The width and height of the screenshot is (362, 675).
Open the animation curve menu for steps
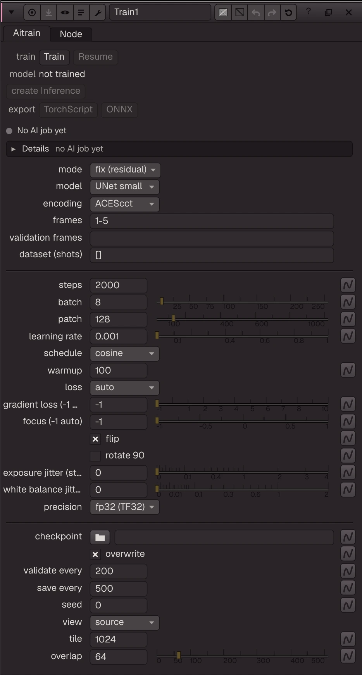pos(348,285)
